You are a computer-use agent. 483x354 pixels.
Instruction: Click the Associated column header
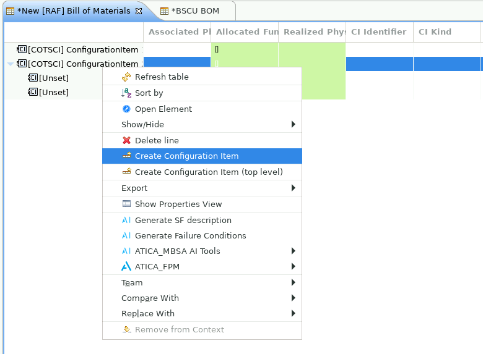point(177,32)
